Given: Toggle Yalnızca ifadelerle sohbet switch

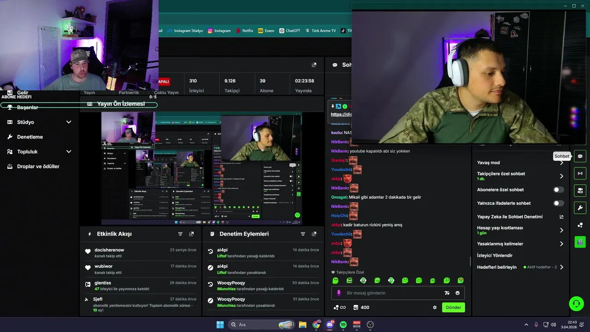Looking at the screenshot, I should pyautogui.click(x=558, y=203).
